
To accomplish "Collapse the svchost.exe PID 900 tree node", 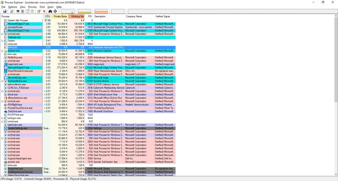I will tap(2, 138).
